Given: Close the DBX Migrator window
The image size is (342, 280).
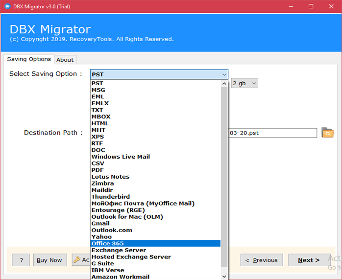Looking at the screenshot, I should (331, 6).
